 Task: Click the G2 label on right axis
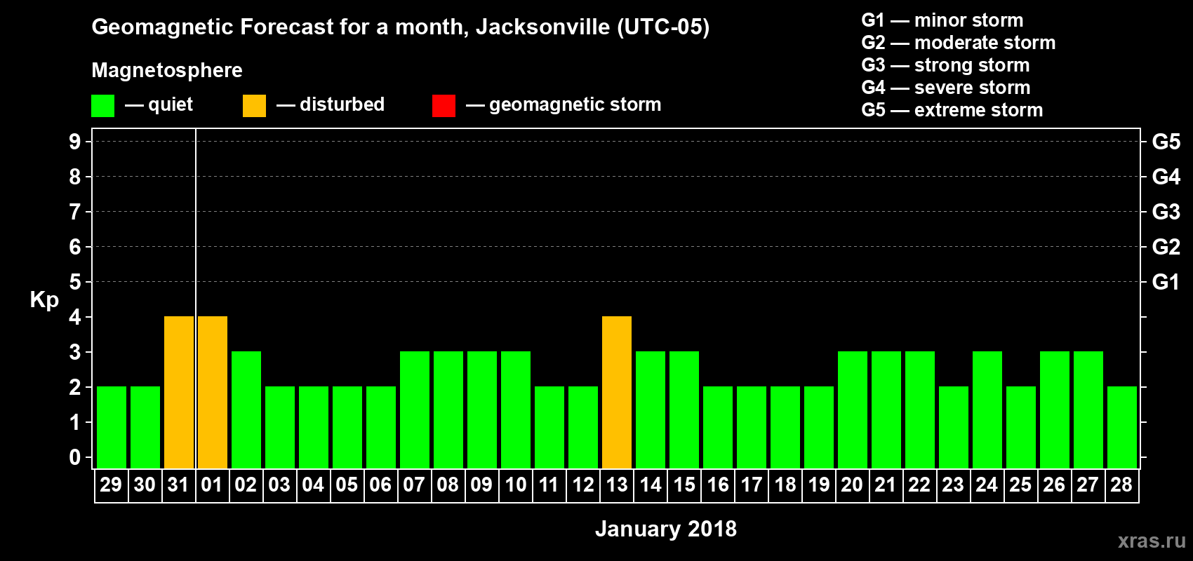tap(1166, 247)
